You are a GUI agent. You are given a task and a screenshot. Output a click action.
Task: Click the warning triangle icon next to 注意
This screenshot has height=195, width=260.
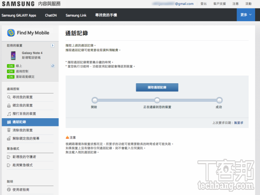[67, 137]
